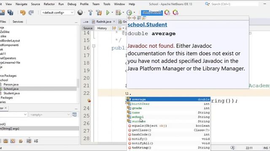
Task: Click the rightmost pink hexagon toolbar icon
Action: point(175,13)
